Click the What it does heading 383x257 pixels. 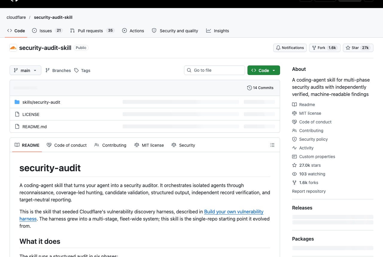[x=40, y=241]
